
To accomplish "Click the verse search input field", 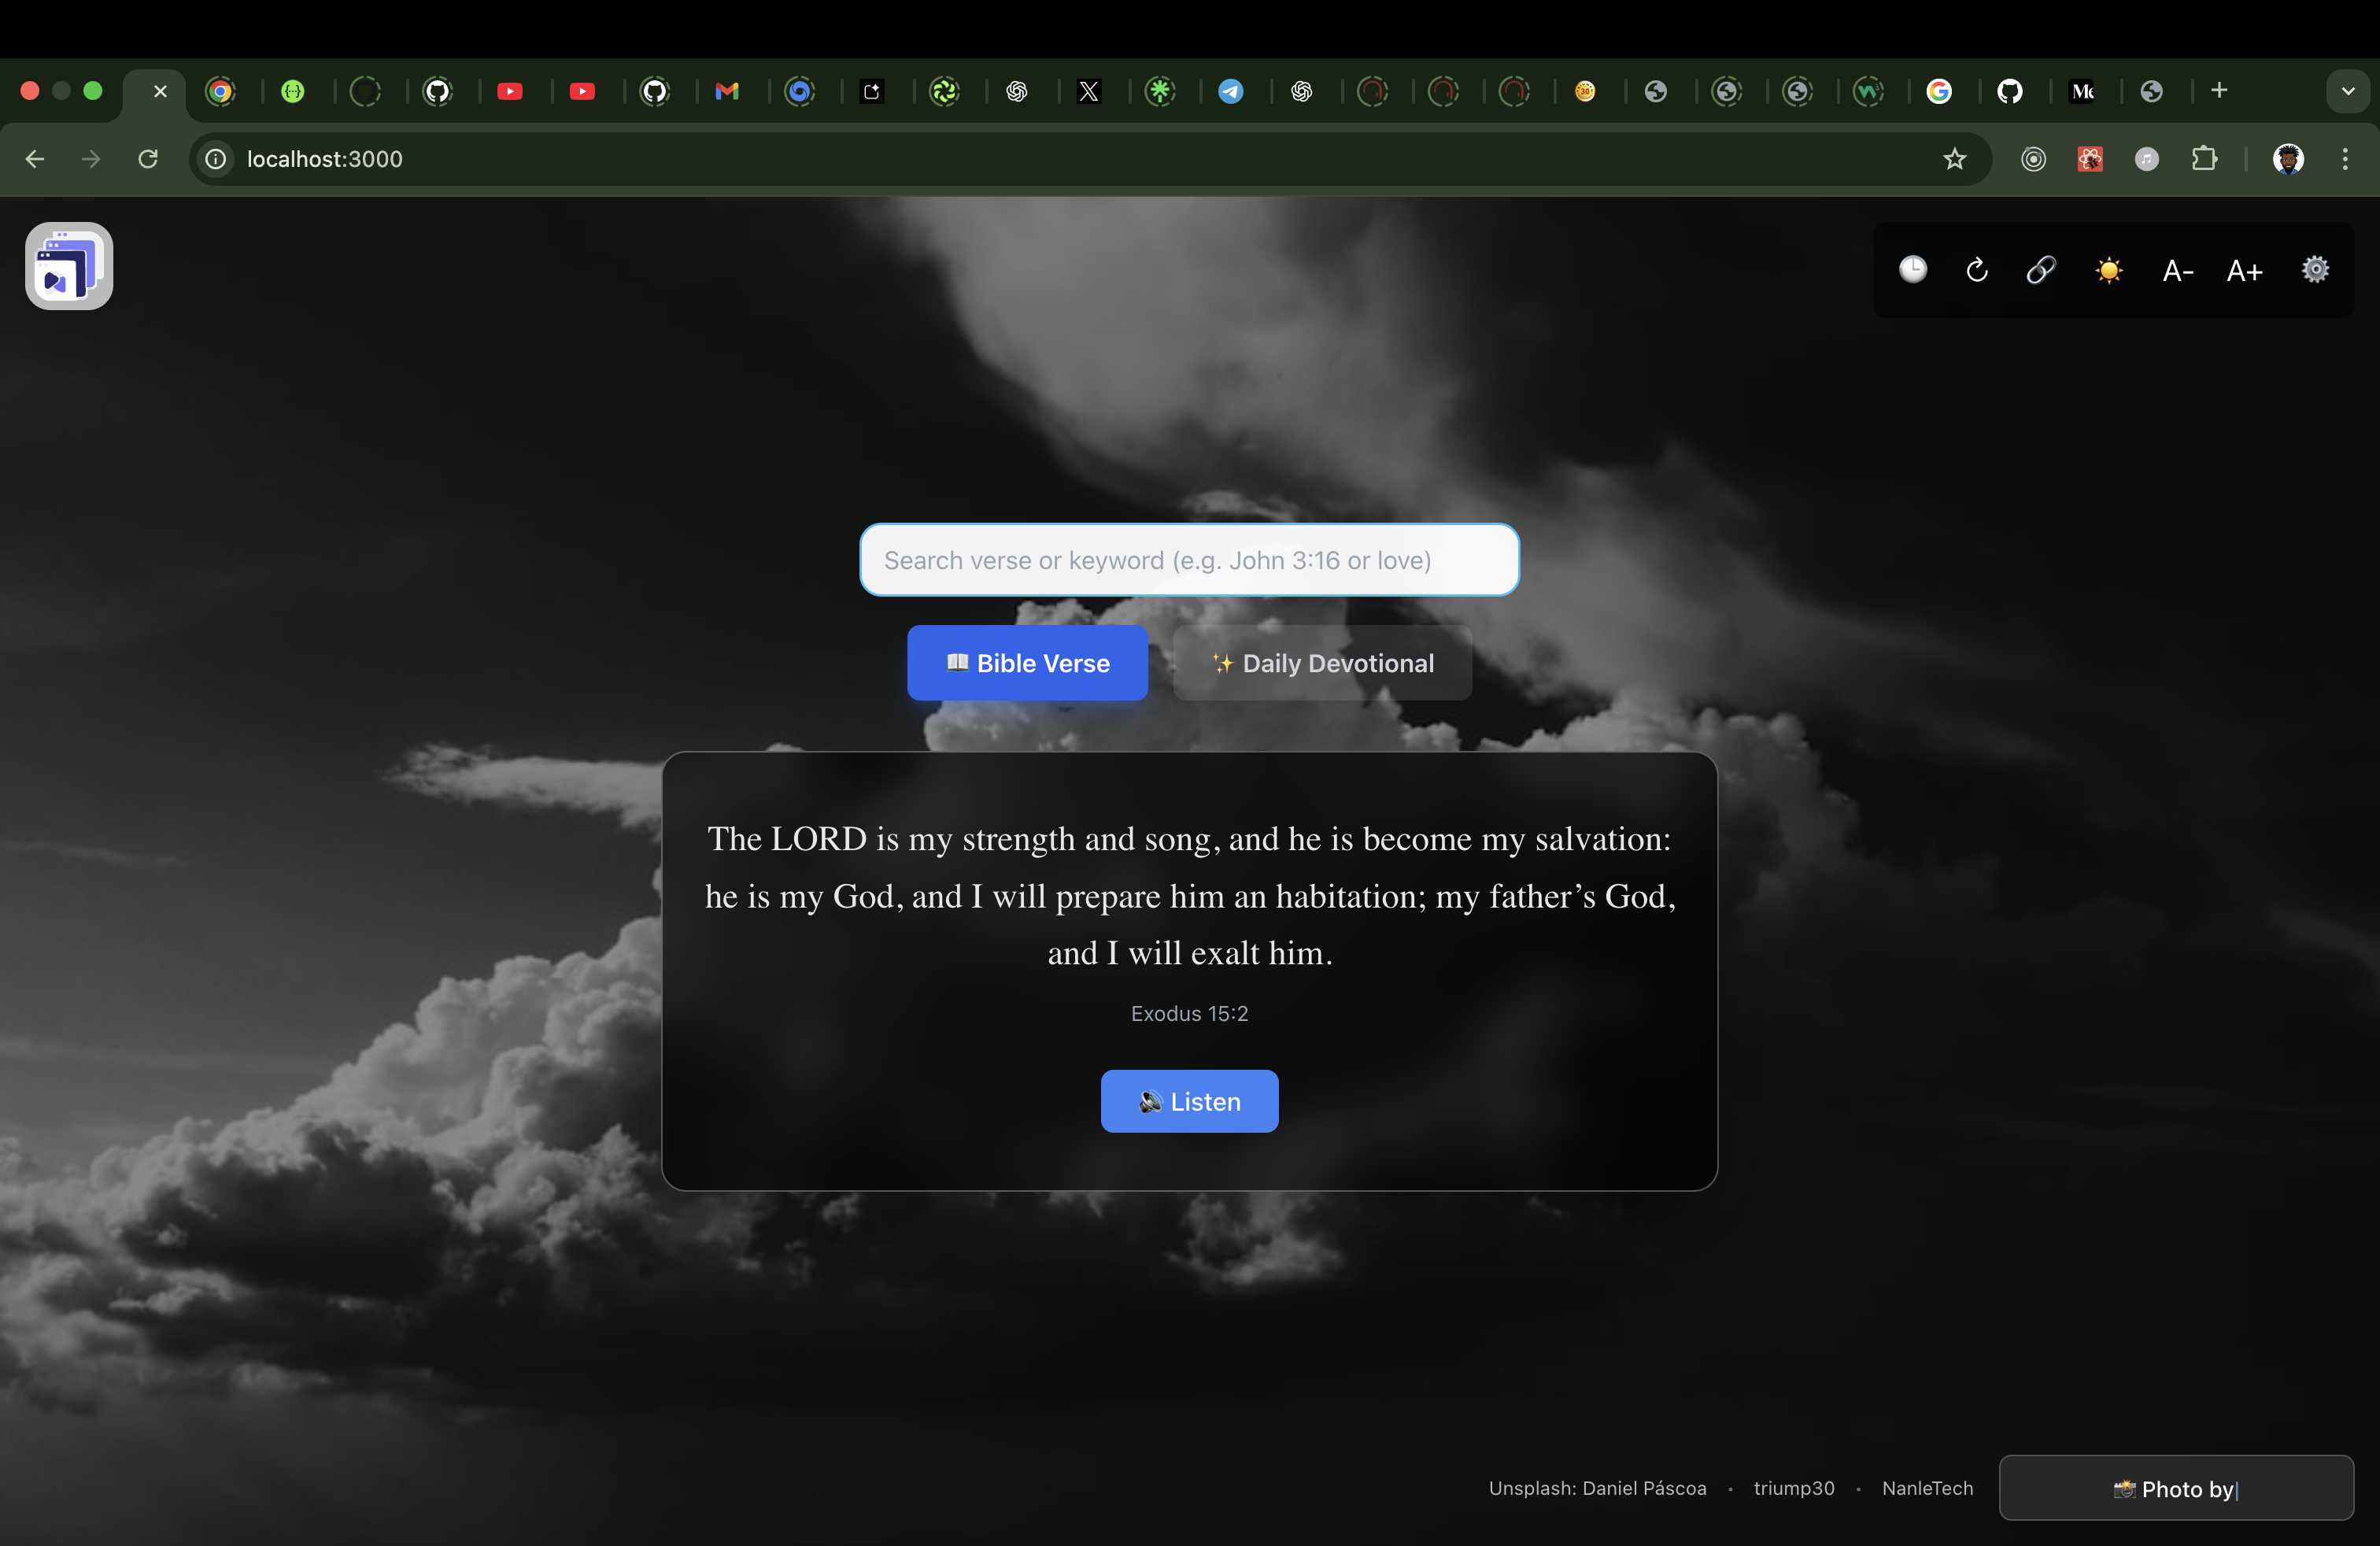I will 1189,560.
